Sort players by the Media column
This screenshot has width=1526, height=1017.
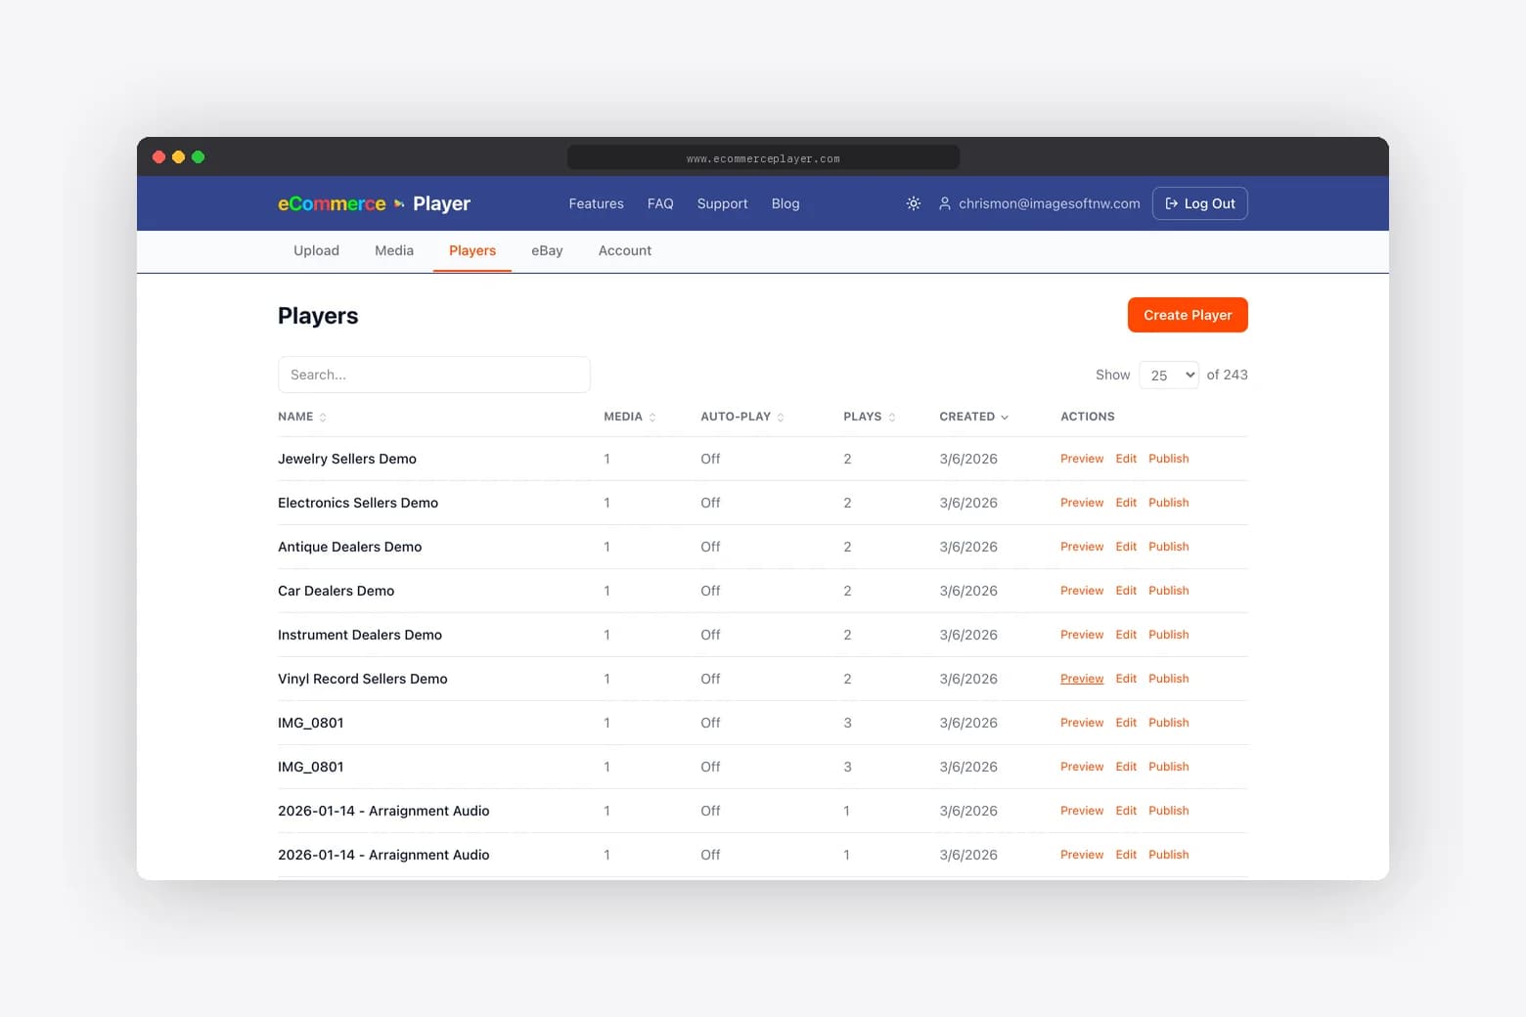[651, 416]
